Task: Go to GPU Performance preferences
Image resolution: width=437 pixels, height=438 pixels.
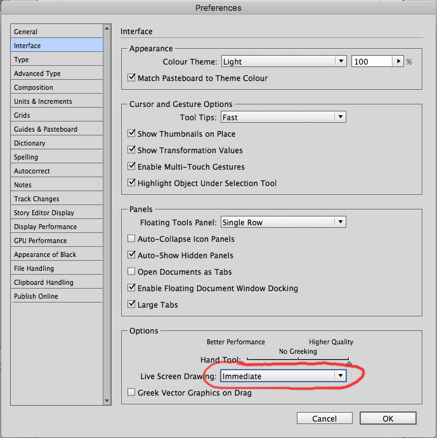Action: pos(57,241)
